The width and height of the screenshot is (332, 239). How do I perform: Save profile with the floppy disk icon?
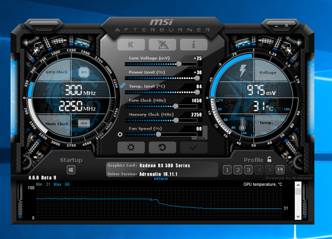coord(280,170)
